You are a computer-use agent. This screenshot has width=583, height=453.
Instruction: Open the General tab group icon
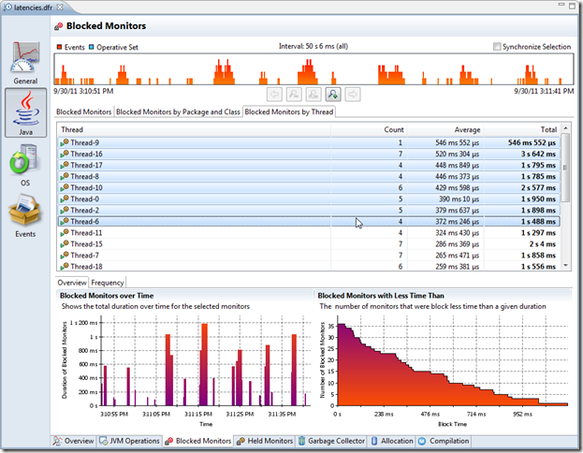pos(25,57)
